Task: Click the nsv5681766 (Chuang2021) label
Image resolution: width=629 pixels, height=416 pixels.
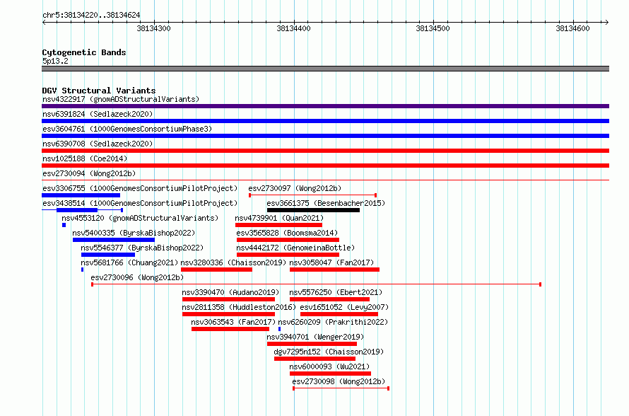Action: pos(129,262)
